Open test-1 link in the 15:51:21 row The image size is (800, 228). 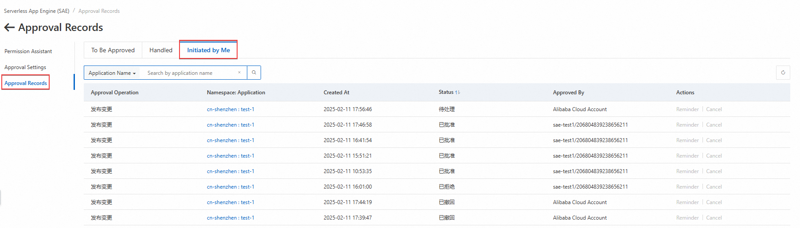[x=230, y=156]
